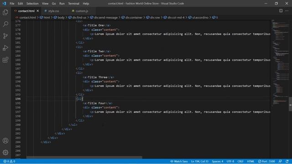Click the contact.html breadcrumb
The image size is (292, 164).
point(27,17)
